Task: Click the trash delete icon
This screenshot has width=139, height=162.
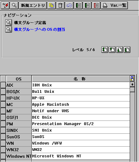Action: click(x=60, y=5)
